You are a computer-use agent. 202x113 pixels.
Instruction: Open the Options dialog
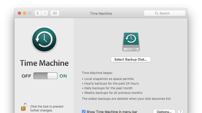coord(164,111)
